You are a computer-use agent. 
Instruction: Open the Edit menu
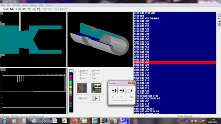(x=9, y=5)
